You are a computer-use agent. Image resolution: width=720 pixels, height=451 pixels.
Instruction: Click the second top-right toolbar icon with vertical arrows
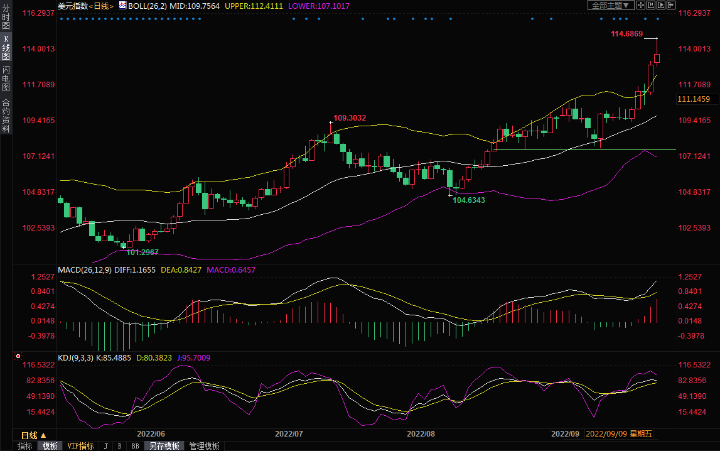[651, 5]
